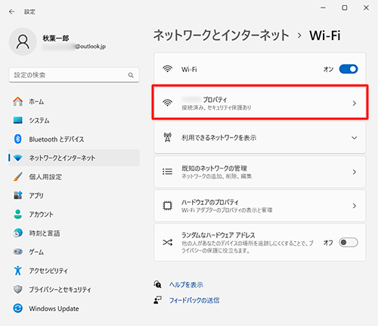Open ヘルプを表示 link
The image size is (378, 326).
pyautogui.click(x=186, y=284)
